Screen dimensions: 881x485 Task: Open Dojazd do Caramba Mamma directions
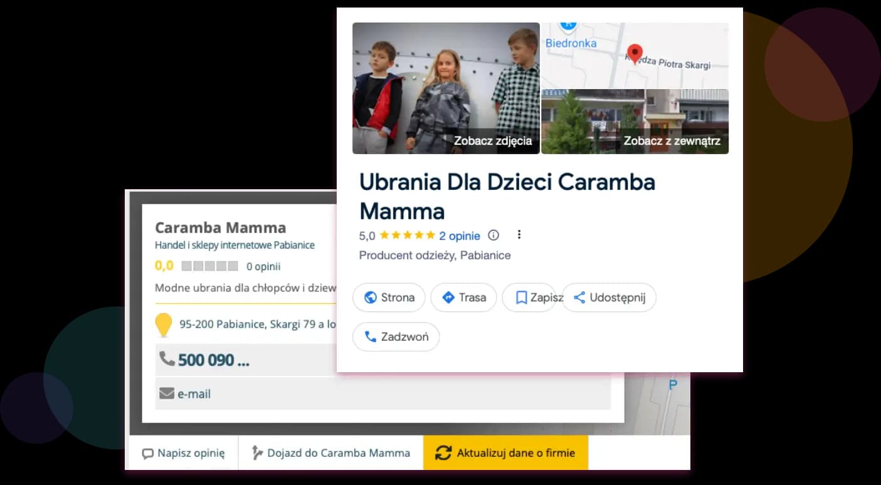tap(331, 453)
